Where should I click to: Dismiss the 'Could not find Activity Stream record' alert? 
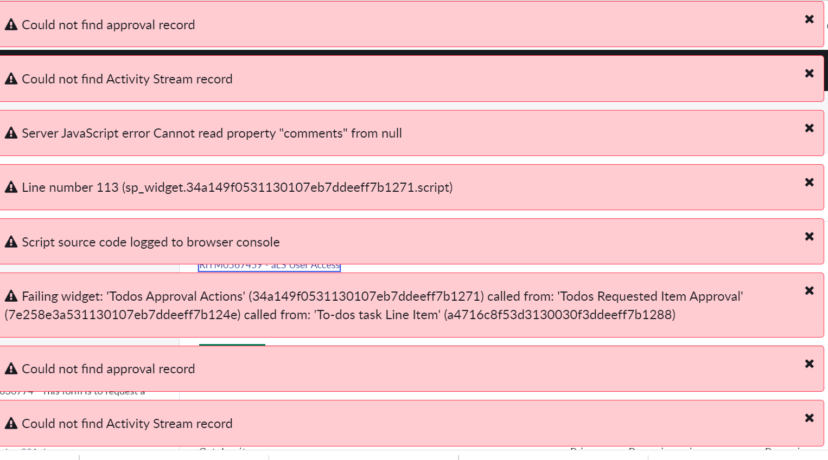point(809,73)
